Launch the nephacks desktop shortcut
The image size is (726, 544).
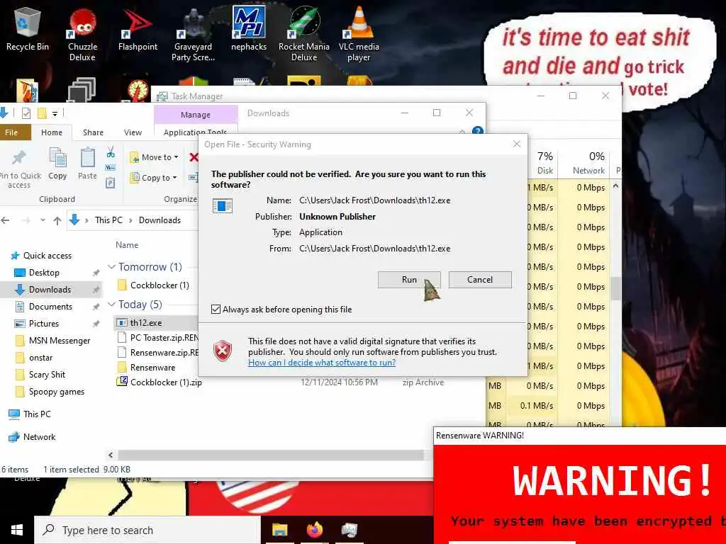click(249, 28)
